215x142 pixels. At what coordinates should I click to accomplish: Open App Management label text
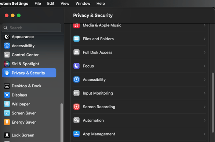click(x=99, y=134)
